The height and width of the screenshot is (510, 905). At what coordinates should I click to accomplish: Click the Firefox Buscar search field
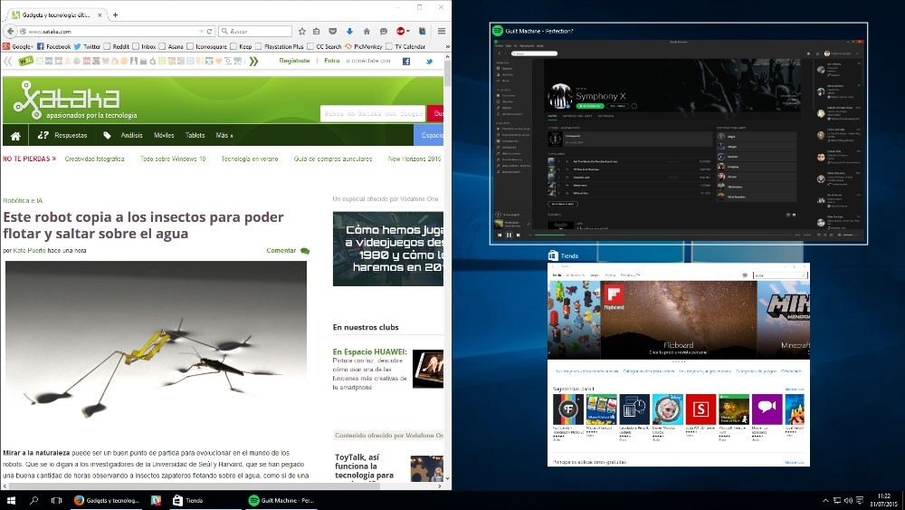coord(255,31)
